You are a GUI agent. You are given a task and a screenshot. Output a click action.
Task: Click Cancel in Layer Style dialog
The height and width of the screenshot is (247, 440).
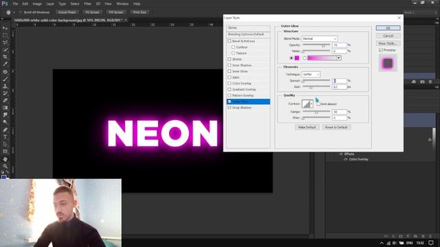[388, 36]
